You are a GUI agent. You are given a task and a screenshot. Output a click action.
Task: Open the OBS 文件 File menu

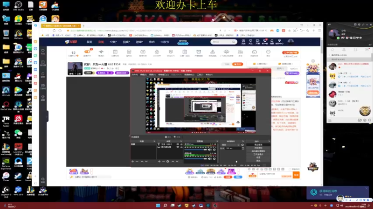tap(135, 75)
